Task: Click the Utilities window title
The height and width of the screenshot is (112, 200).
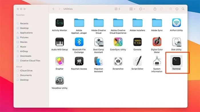Action: (68, 9)
